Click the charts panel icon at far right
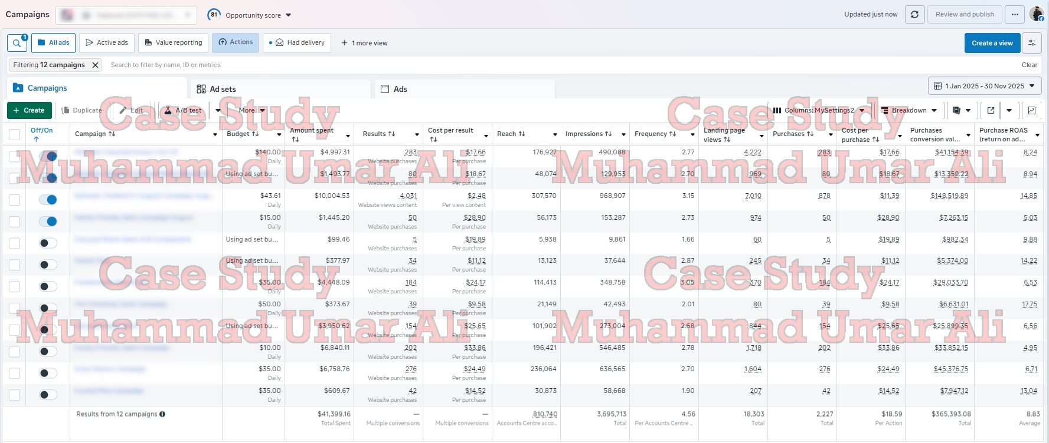The image size is (1049, 443). pos(1032,110)
